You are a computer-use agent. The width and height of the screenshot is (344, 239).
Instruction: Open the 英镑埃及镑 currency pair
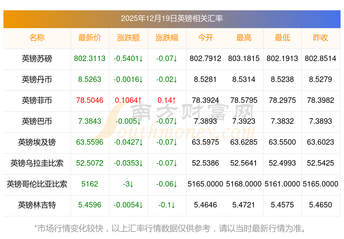[37, 142]
